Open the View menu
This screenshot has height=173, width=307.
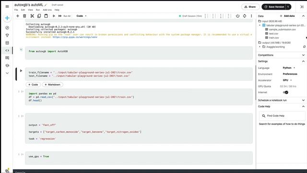30,10
